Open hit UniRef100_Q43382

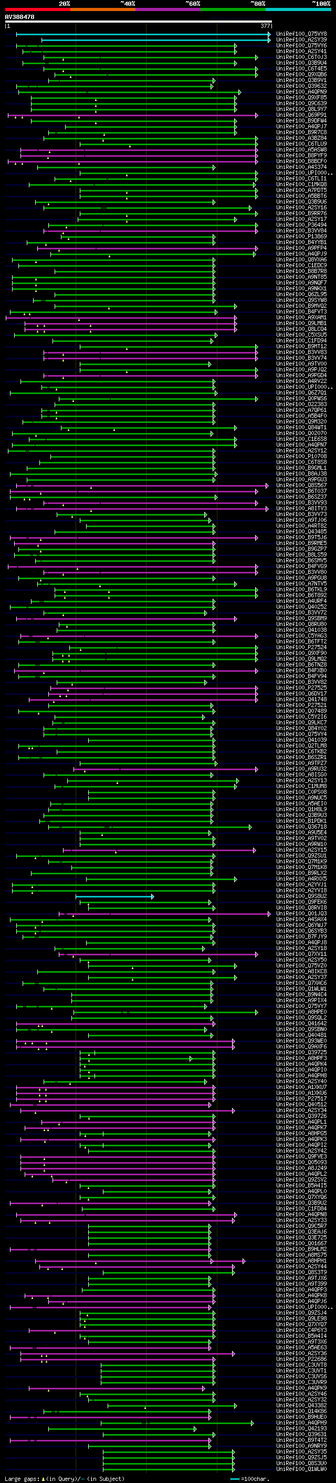click(x=301, y=1405)
